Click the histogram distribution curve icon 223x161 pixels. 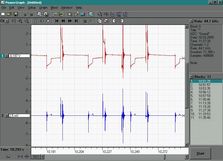tap(125, 14)
